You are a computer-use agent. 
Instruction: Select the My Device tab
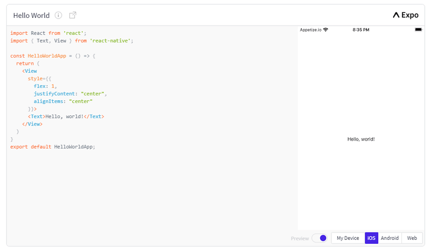click(348, 238)
